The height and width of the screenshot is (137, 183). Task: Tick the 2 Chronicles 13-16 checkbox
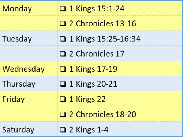pyautogui.click(x=63, y=24)
